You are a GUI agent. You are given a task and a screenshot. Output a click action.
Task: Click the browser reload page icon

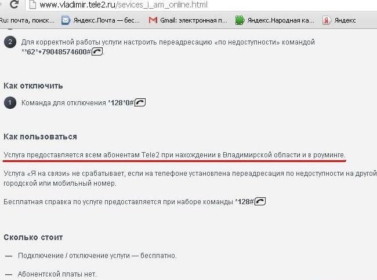point(14,5)
